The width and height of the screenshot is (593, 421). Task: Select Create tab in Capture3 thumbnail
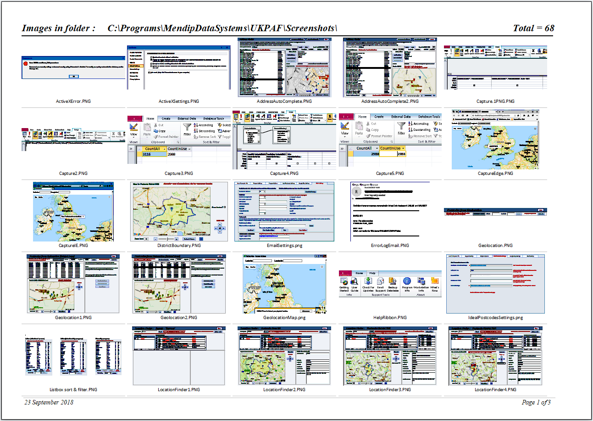[166, 118]
